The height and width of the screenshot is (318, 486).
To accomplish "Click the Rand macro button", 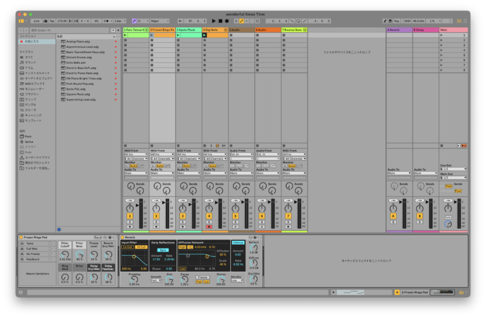I will [98, 238].
